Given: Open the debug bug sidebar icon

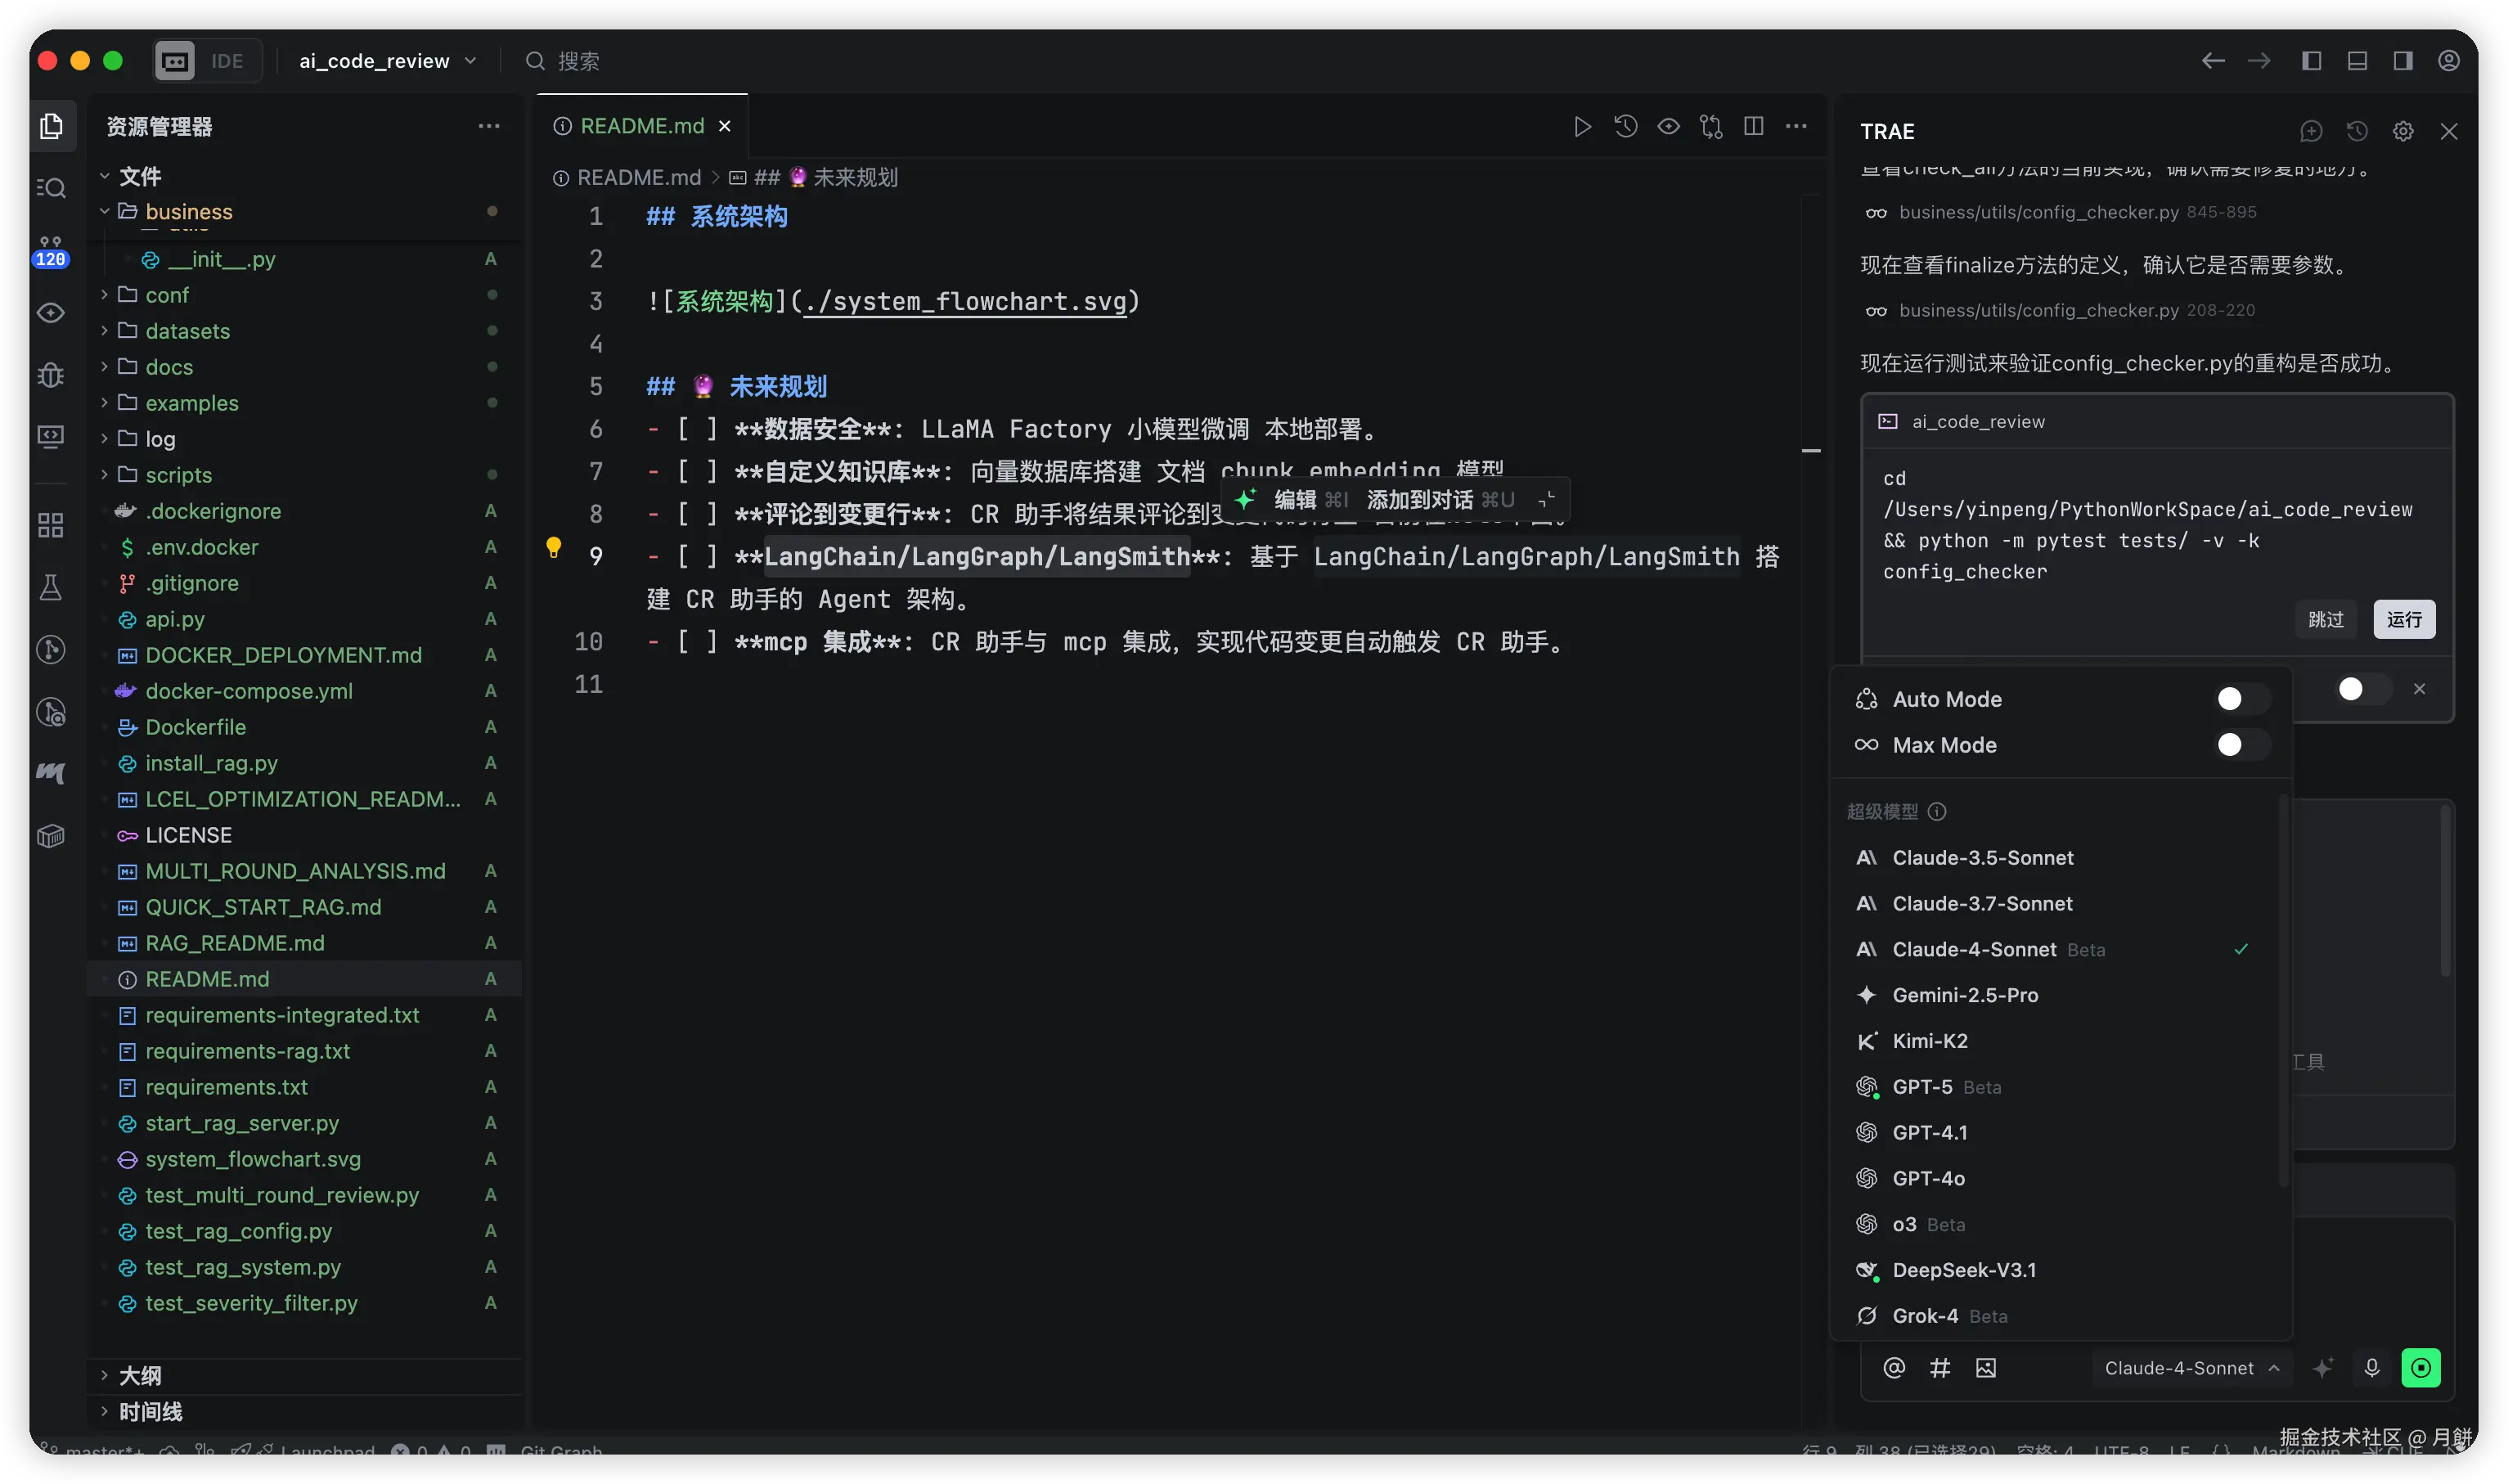Looking at the screenshot, I should pyautogui.click(x=50, y=375).
